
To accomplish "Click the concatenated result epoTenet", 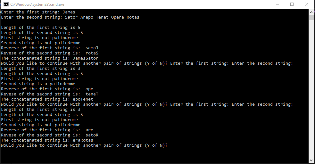I will click(x=83, y=99).
